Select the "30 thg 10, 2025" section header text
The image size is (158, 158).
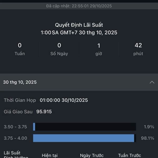tap(20, 82)
